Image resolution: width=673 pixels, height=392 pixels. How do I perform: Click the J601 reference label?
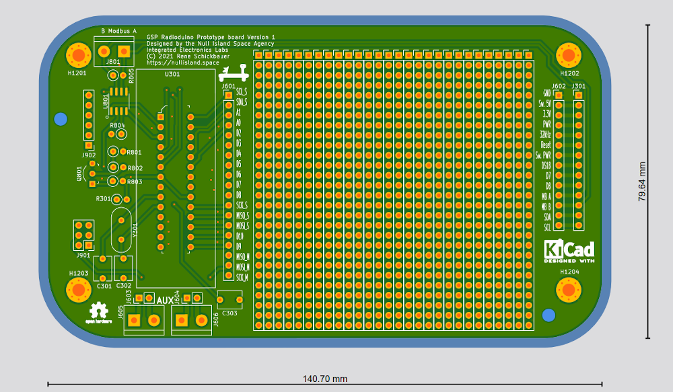click(229, 86)
